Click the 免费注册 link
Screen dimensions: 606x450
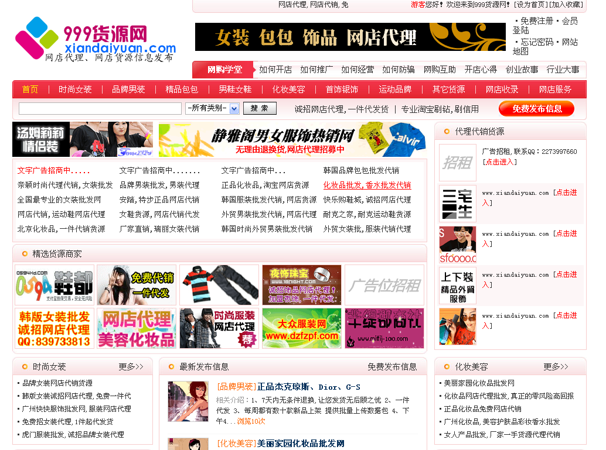click(537, 21)
